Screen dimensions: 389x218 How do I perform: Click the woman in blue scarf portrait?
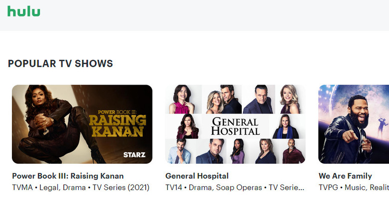pos(286,126)
